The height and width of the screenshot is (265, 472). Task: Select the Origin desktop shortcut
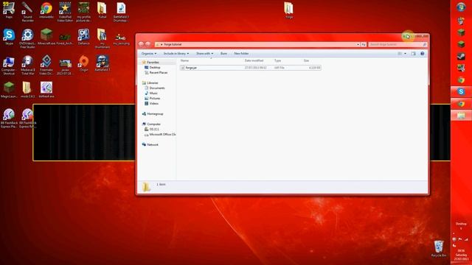tap(83, 63)
